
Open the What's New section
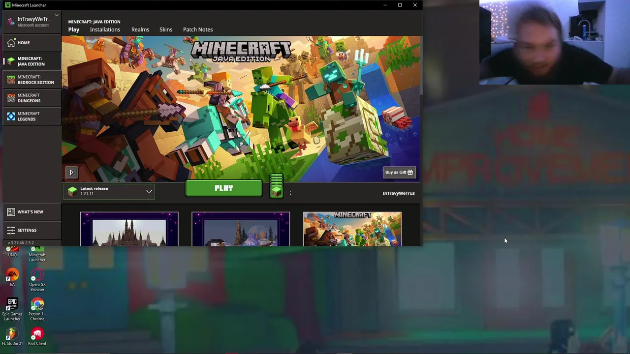click(31, 212)
